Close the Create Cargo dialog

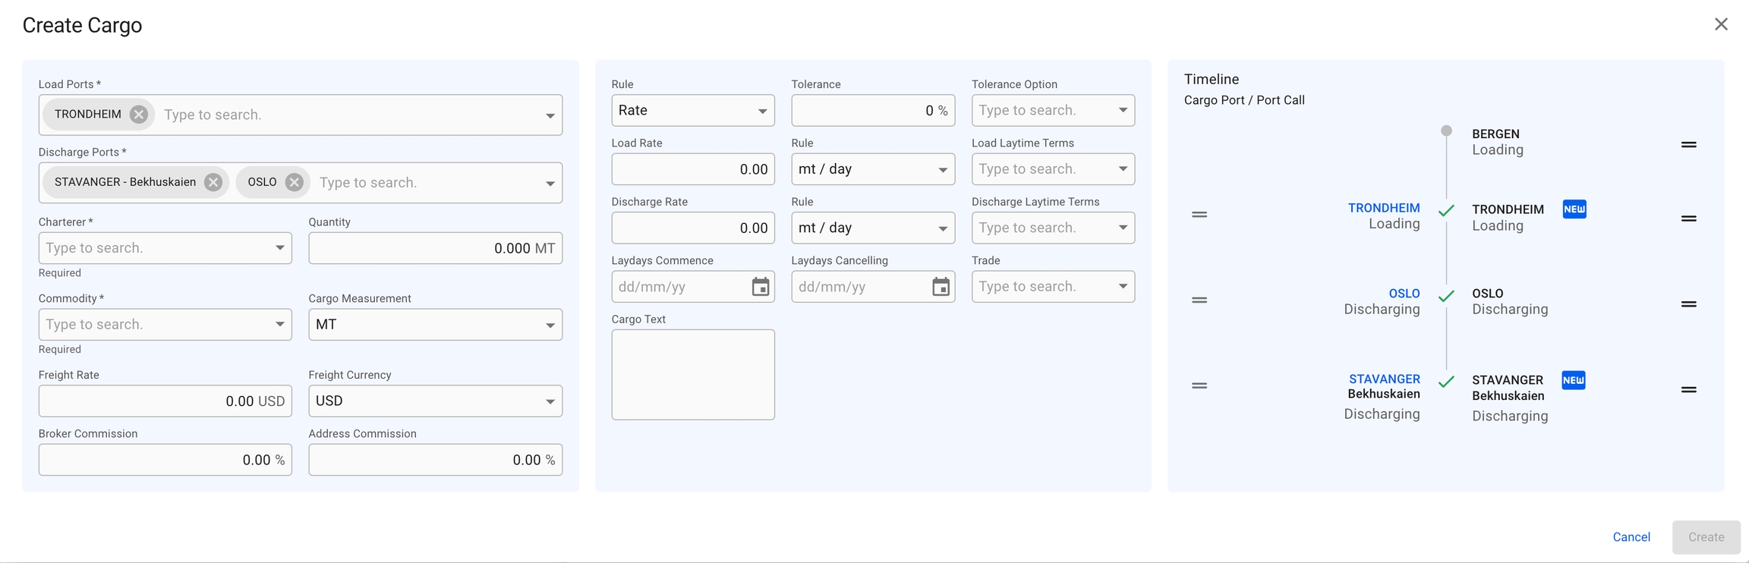(x=1720, y=24)
